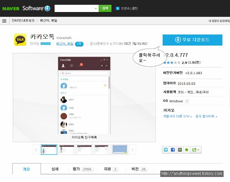The height and width of the screenshot is (182, 230).
Task: Go to 인터넷/네트워크 breadcrumb
Action: [23, 20]
